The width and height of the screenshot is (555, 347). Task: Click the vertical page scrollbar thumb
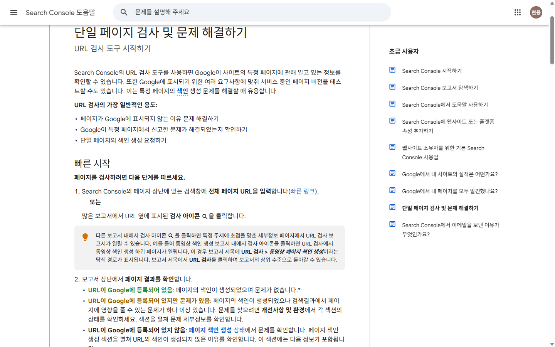click(x=552, y=40)
